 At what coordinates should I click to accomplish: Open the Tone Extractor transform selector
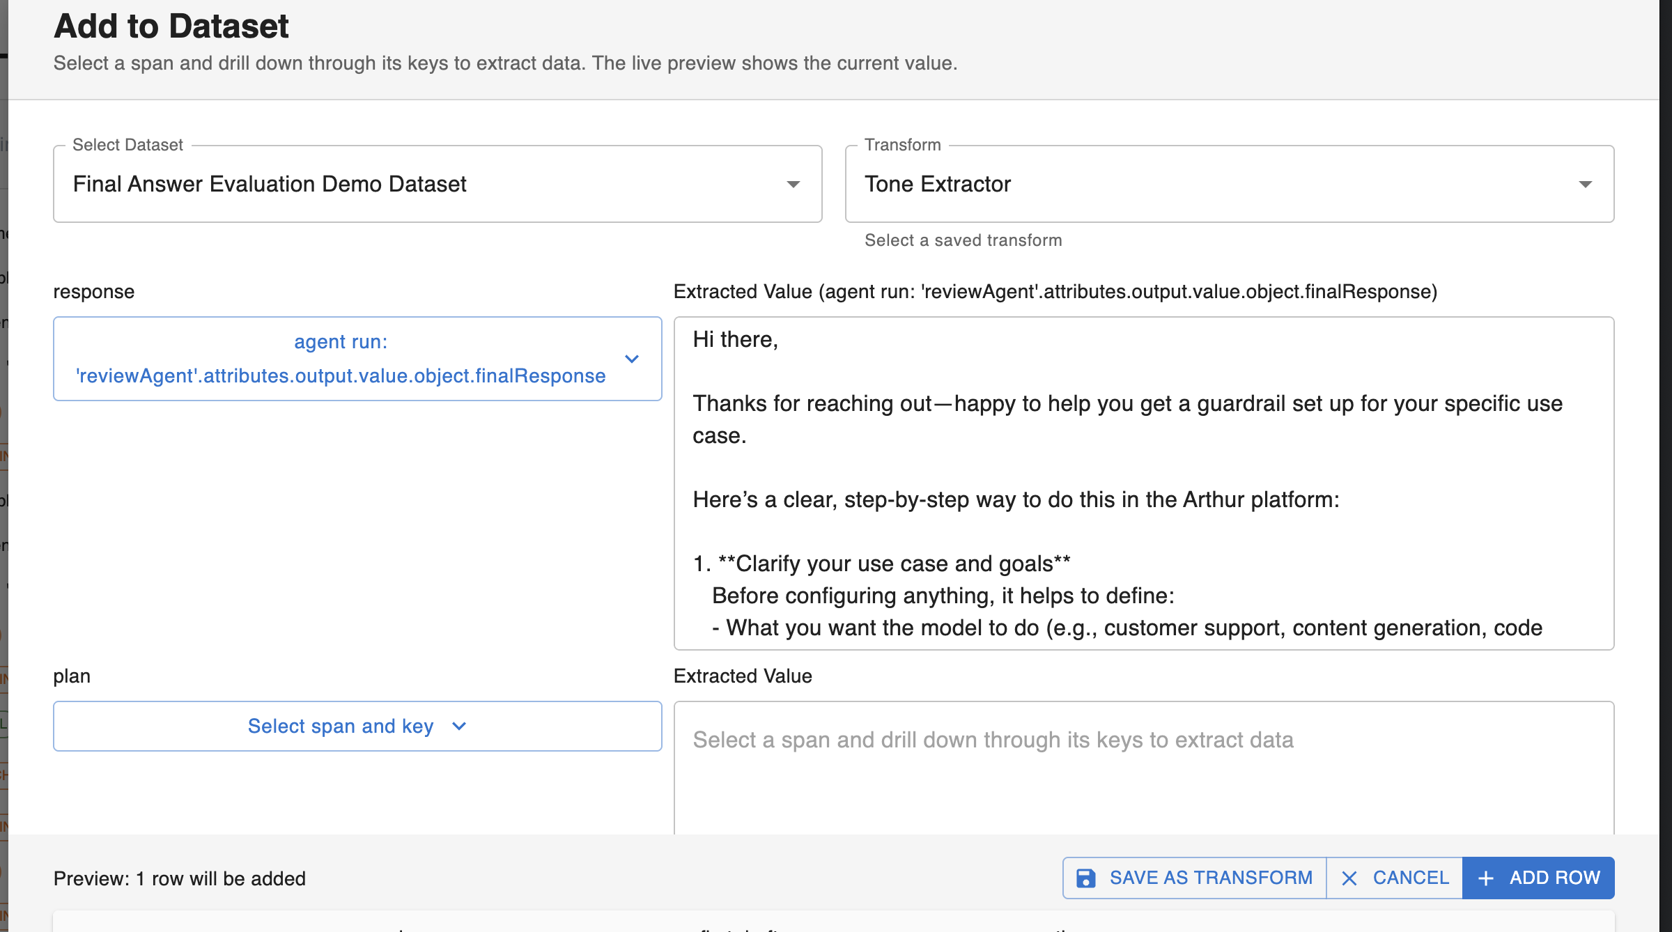click(x=1184, y=184)
